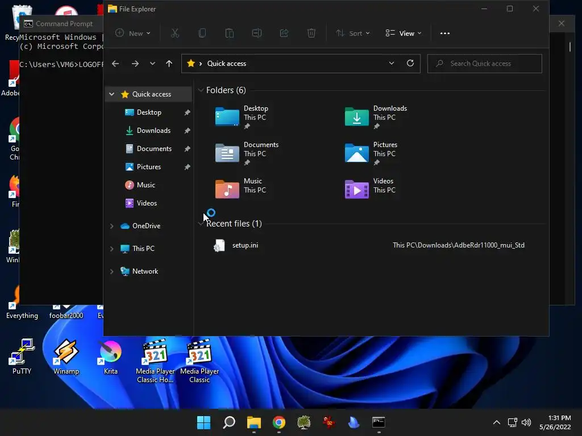
Task: Click Command Prompt taskbar icon
Action: click(379, 422)
